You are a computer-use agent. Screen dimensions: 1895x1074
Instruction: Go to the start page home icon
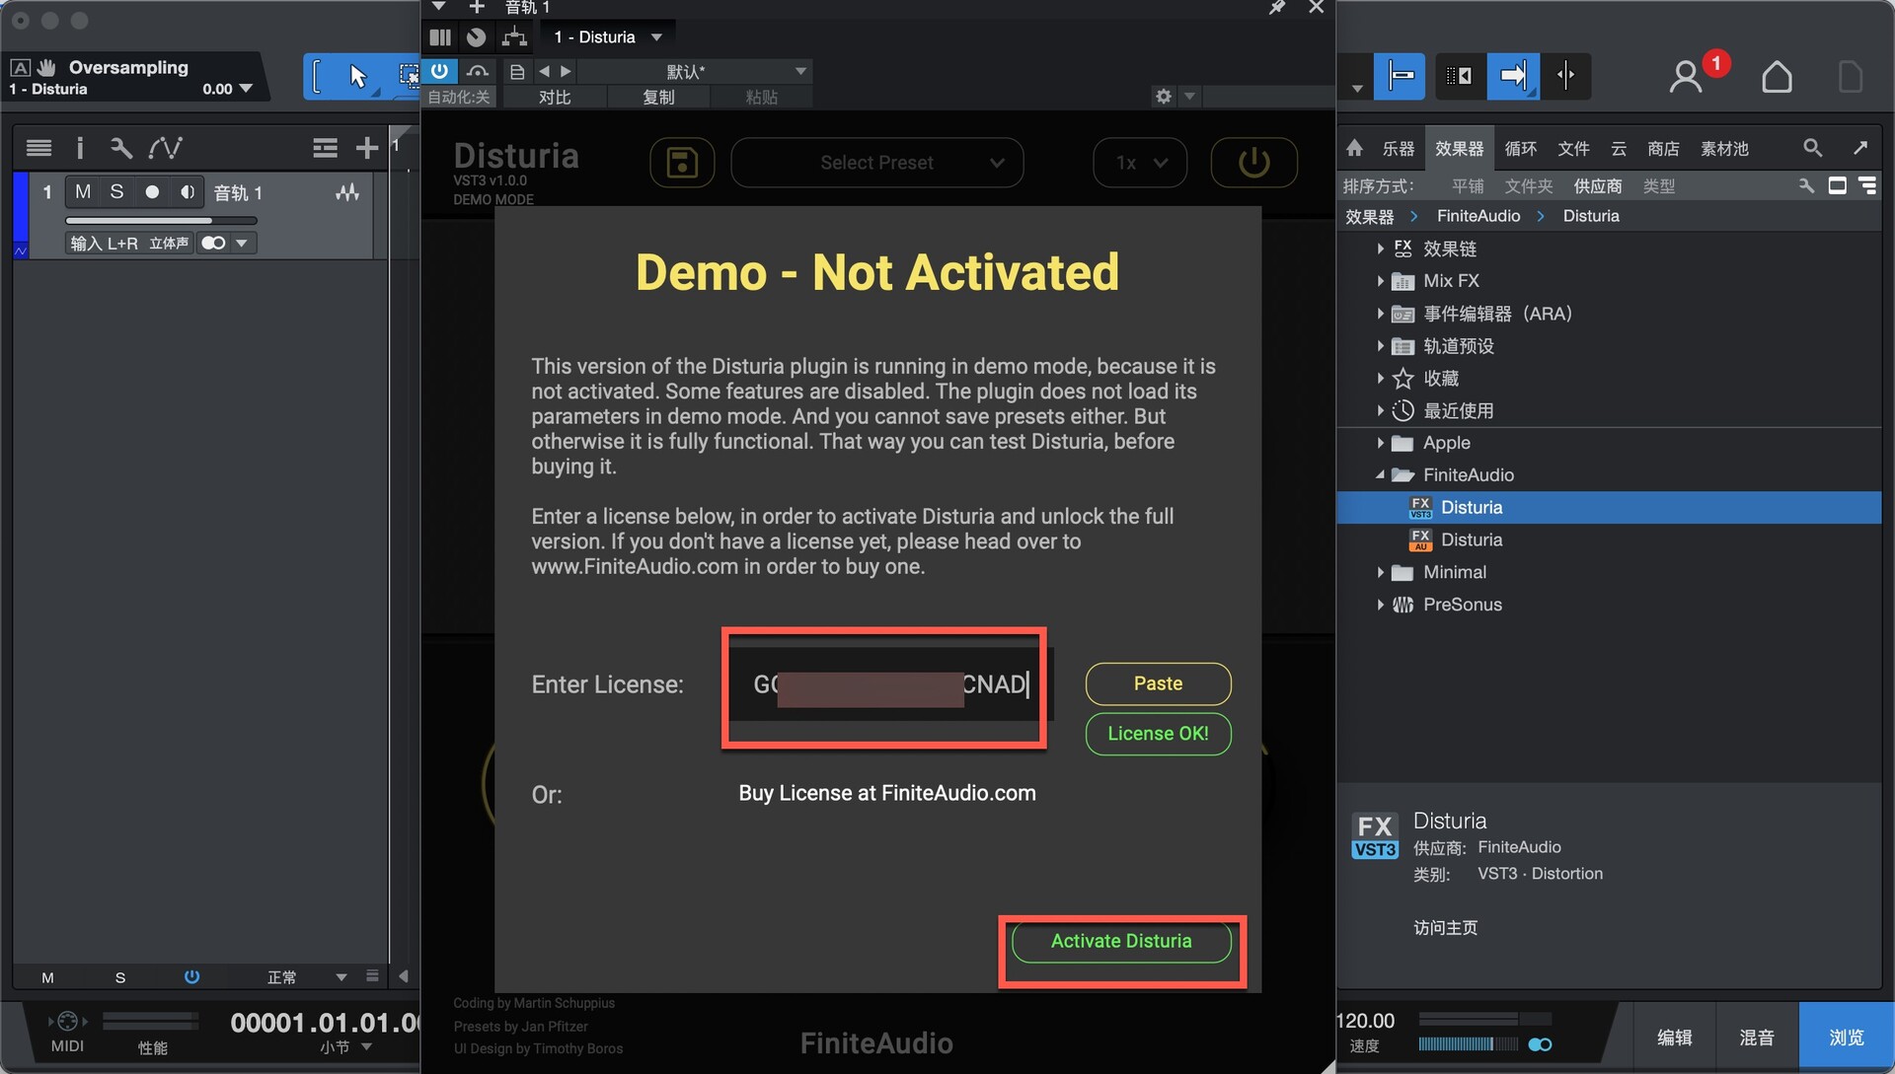tap(1777, 76)
